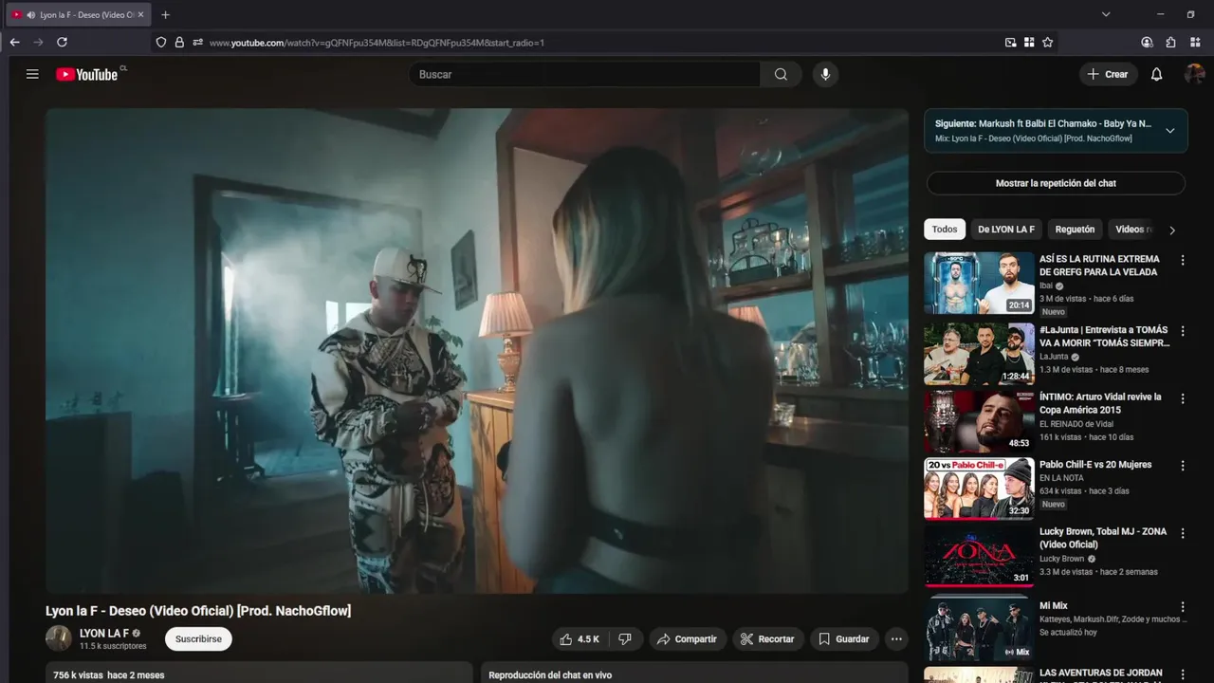Open LAS AVENTURAS DE JORDAN video title
Image resolution: width=1214 pixels, height=683 pixels.
click(x=1101, y=673)
